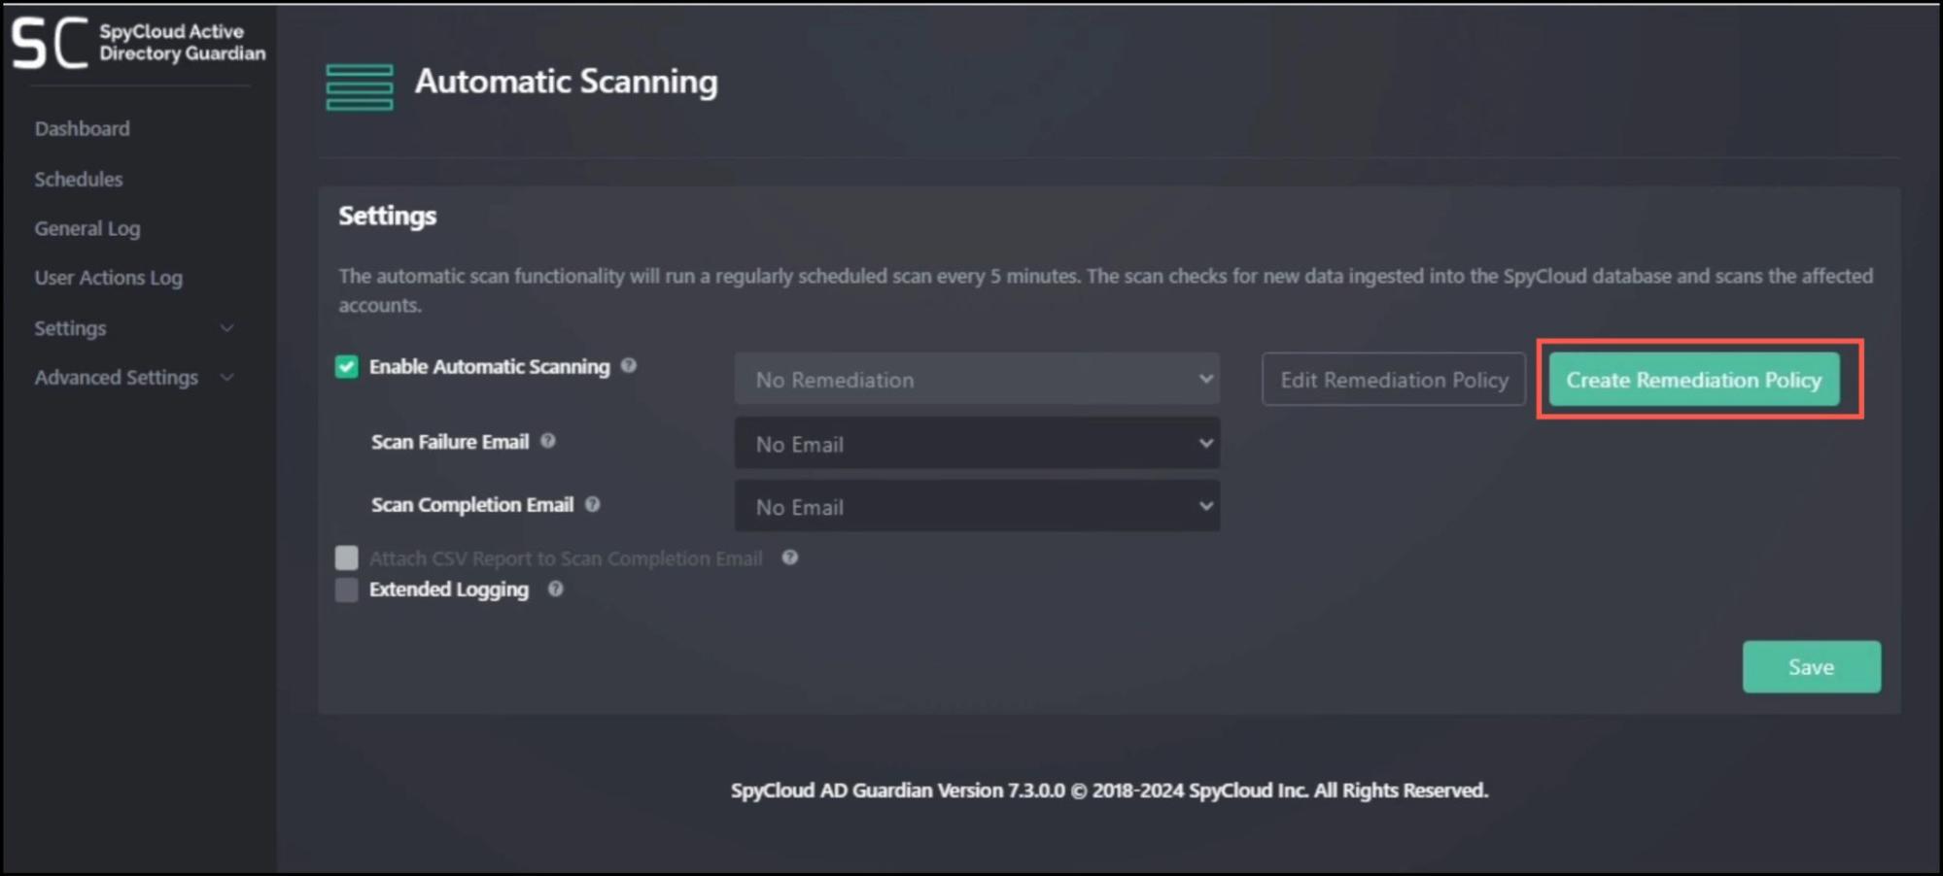Save the automatic scanning settings
Screen dimensions: 1943x876
pos(1811,666)
